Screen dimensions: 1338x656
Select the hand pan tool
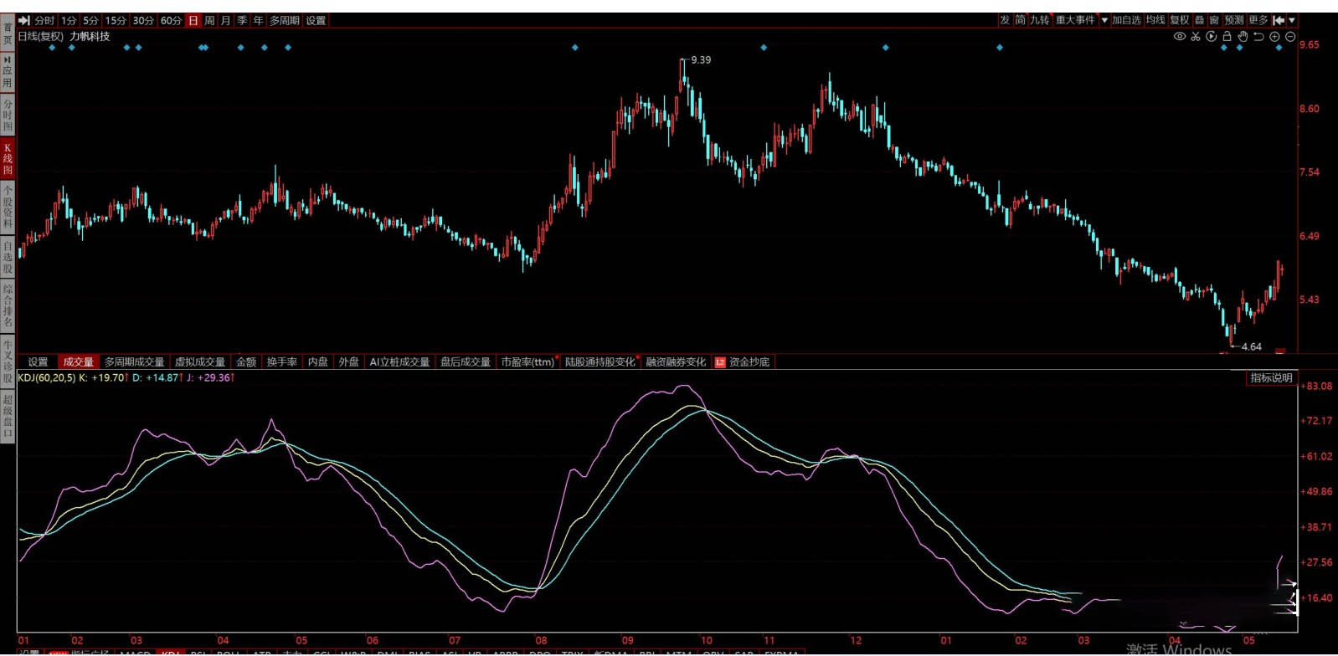1243,37
